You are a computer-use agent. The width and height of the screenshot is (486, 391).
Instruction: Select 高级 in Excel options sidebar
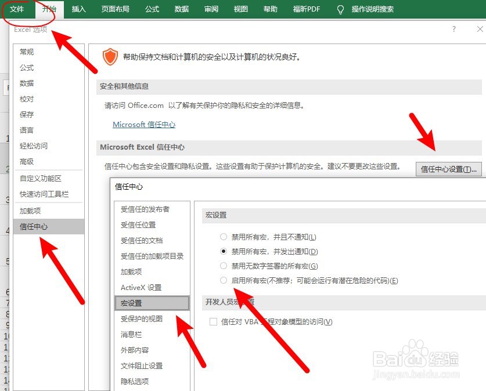coord(49,162)
